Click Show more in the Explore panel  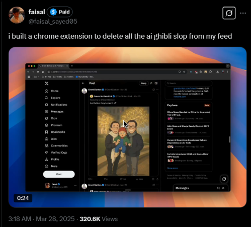point(173,168)
